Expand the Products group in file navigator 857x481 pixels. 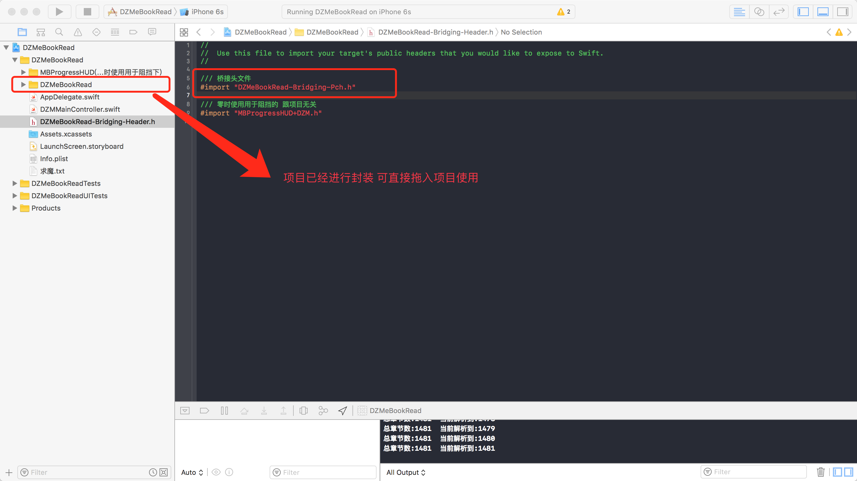pos(14,208)
